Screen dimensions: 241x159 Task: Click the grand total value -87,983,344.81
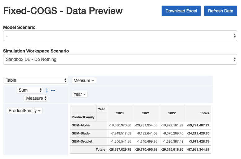pyautogui.click(x=198, y=150)
